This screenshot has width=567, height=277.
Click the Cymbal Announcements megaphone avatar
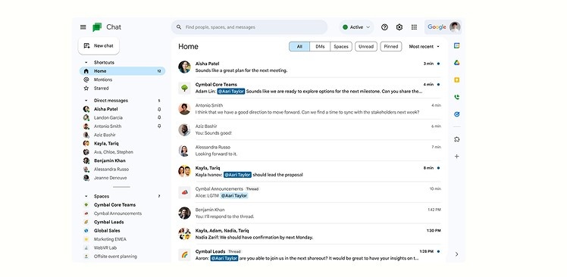[184, 192]
